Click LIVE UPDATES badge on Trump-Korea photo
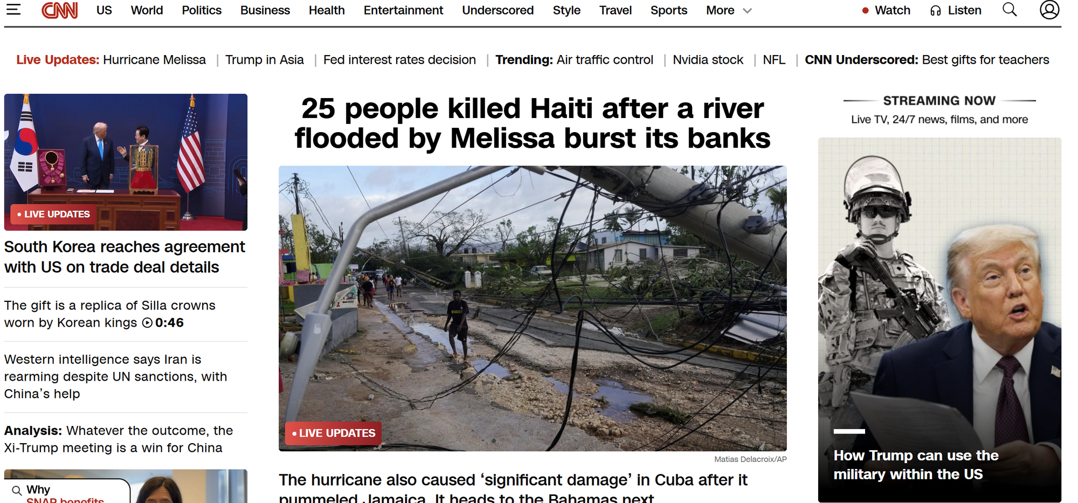This screenshot has width=1078, height=503. [x=53, y=215]
